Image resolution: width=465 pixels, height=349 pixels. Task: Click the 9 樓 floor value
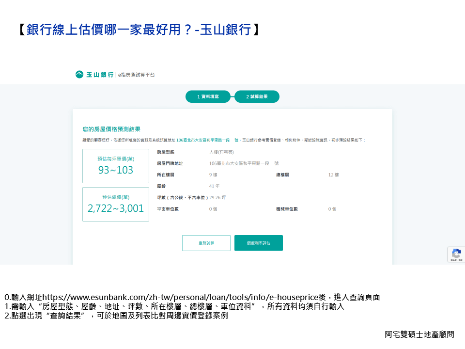[x=213, y=175]
